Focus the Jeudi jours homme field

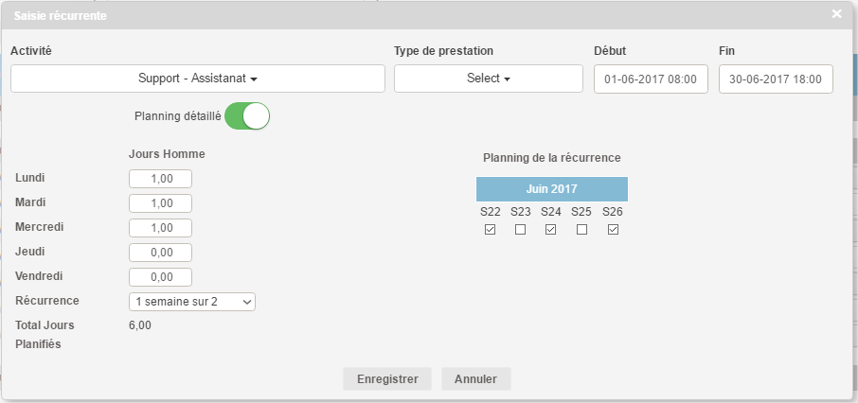pos(160,253)
